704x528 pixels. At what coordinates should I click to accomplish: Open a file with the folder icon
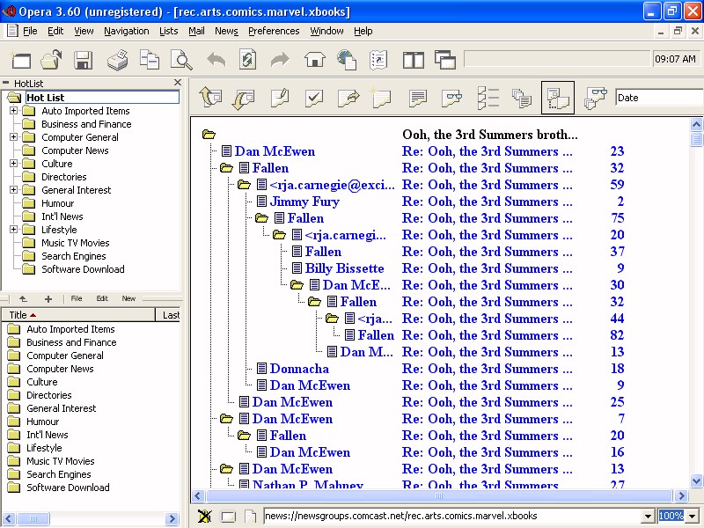coord(51,60)
